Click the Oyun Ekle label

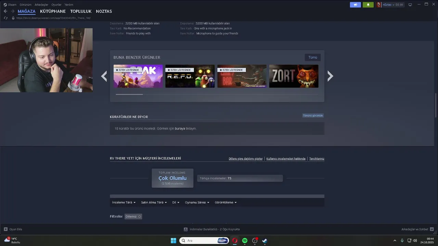[16, 229]
